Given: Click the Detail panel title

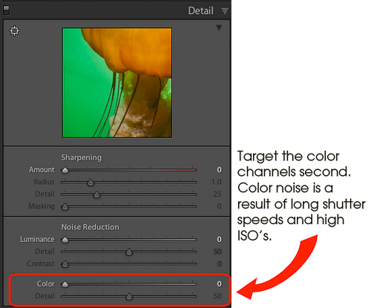Looking at the screenshot, I should (x=200, y=10).
